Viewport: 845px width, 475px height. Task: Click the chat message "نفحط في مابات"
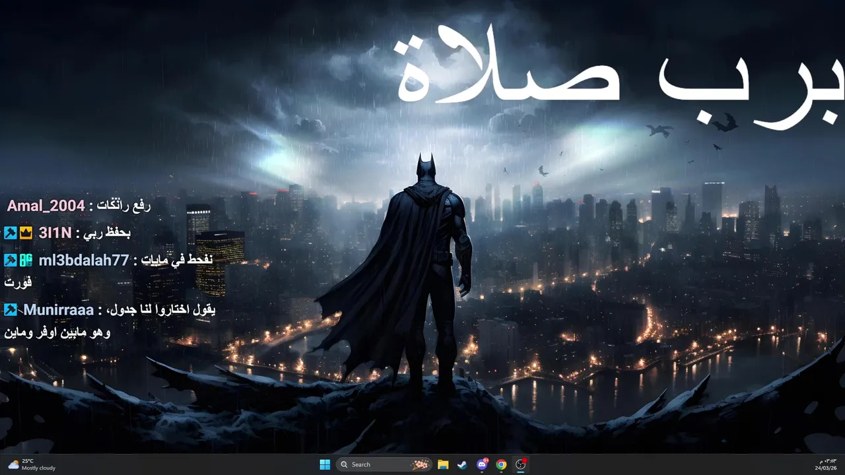click(177, 260)
